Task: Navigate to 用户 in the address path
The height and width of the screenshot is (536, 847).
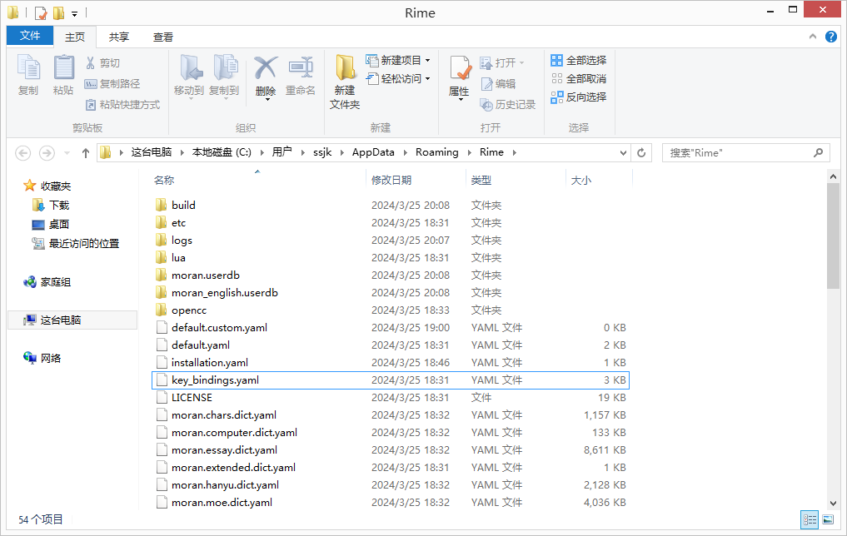Action: click(x=282, y=153)
